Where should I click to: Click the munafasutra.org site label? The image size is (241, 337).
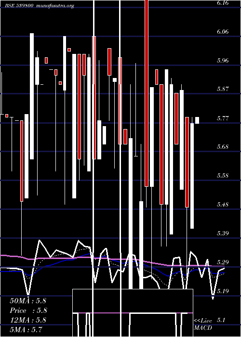(x=55, y=6)
